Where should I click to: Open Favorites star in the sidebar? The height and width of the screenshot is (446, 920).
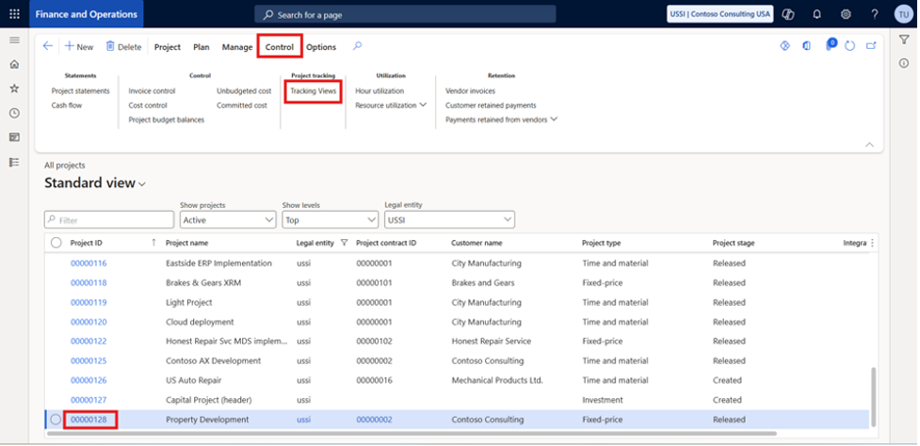coord(15,88)
